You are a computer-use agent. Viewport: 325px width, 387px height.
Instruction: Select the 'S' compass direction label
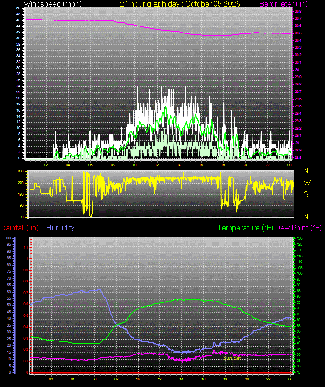click(x=306, y=194)
